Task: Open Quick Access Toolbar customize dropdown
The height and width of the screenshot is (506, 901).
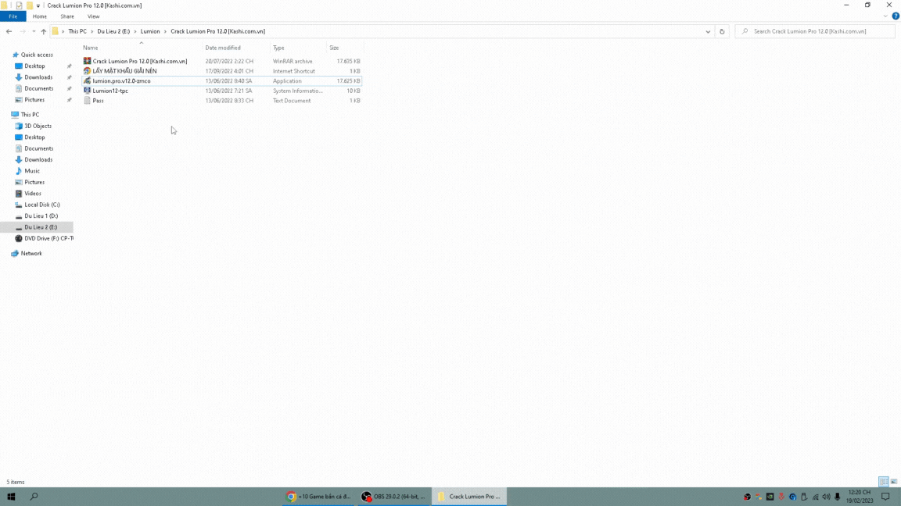Action: pyautogui.click(x=38, y=5)
